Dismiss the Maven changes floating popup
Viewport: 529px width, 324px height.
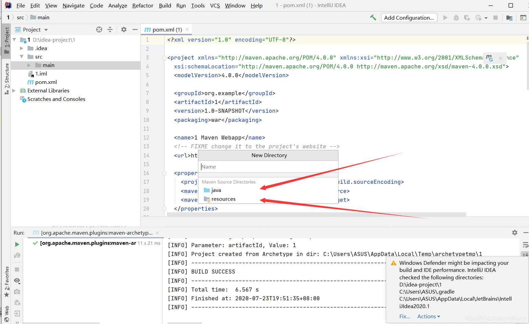(x=501, y=58)
